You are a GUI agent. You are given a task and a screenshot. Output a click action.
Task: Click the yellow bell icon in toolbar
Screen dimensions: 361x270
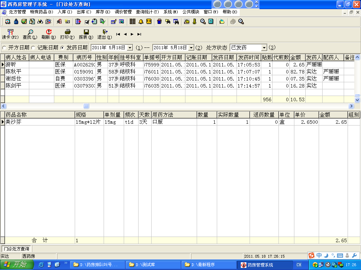tap(141, 22)
